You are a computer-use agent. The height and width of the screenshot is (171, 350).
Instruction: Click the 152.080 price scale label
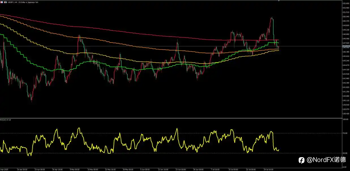[x=346, y=8]
